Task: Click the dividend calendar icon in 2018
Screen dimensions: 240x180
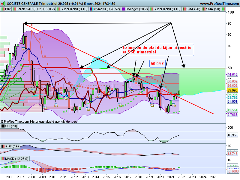Action: 141,93
